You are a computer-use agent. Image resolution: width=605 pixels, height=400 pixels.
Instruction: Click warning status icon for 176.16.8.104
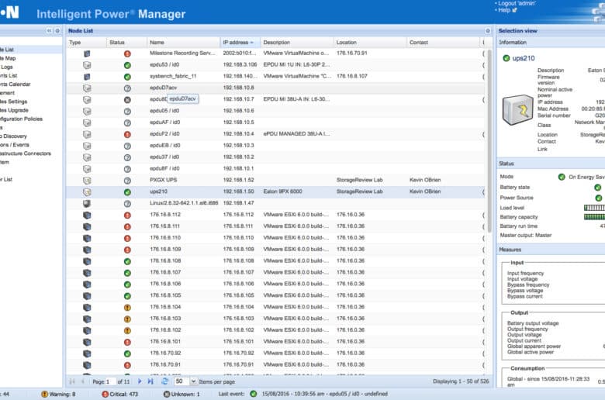coord(127,308)
